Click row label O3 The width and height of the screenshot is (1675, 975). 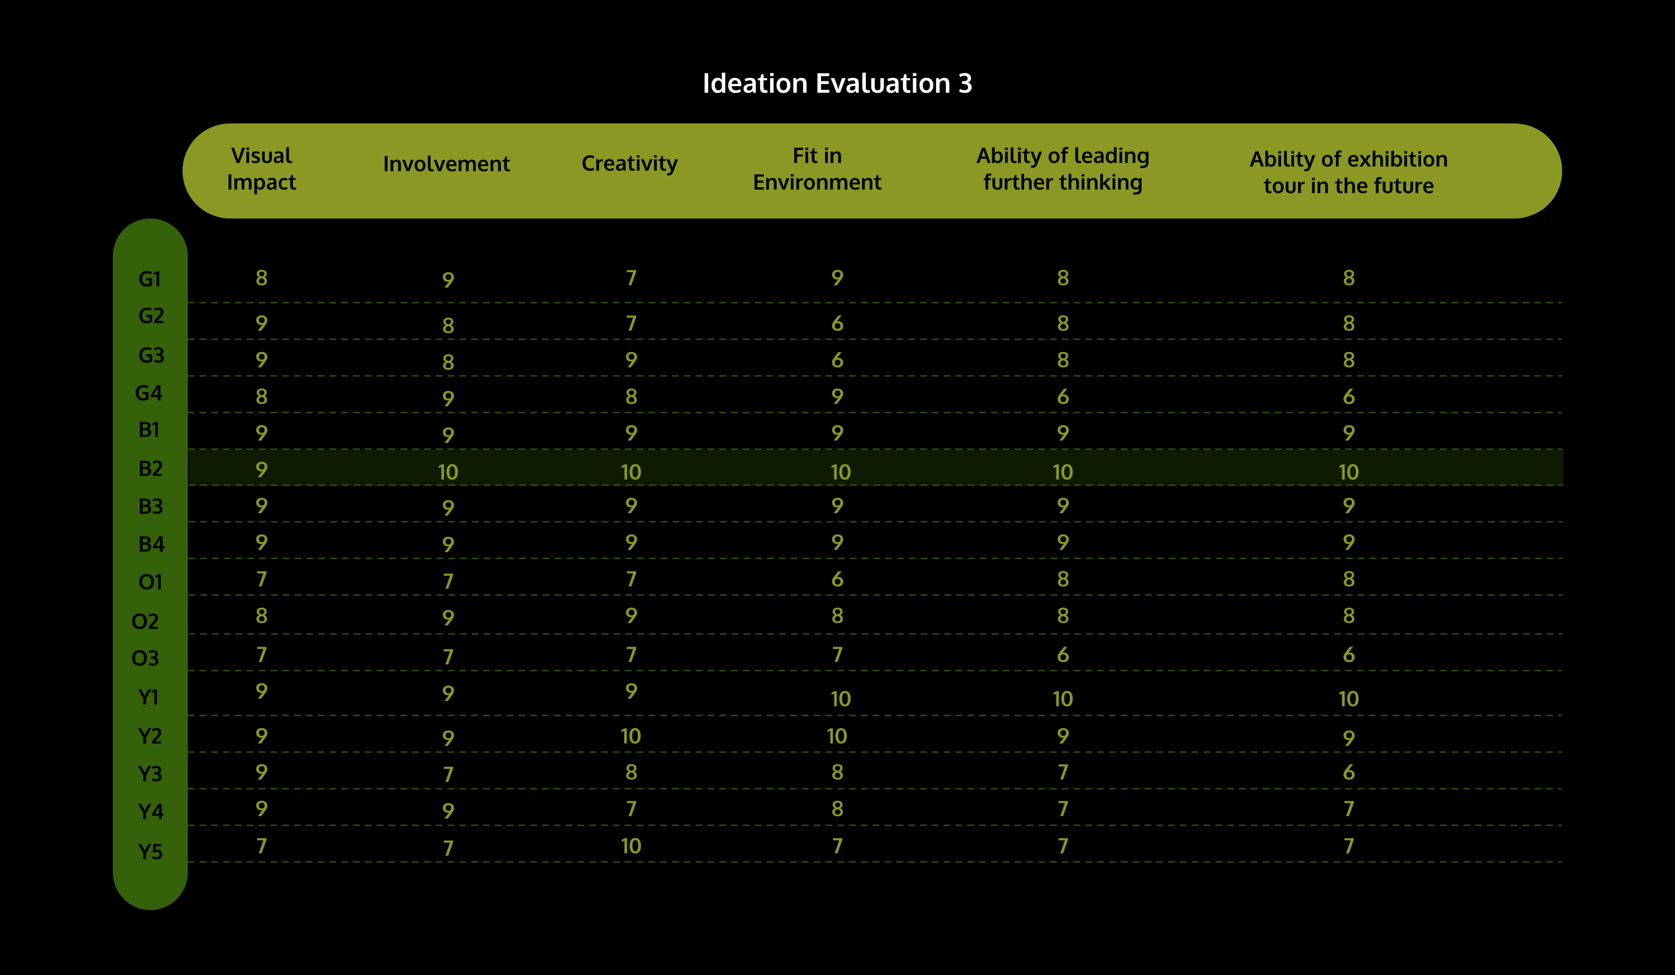point(145,658)
